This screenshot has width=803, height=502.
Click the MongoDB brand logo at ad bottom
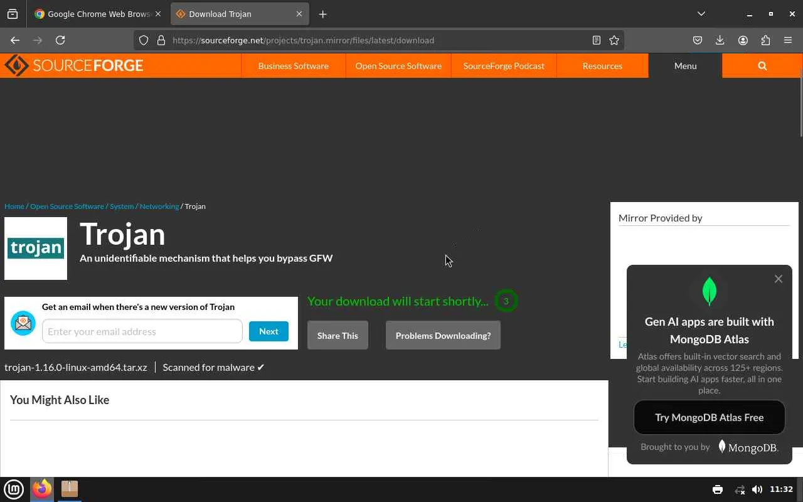(x=748, y=447)
